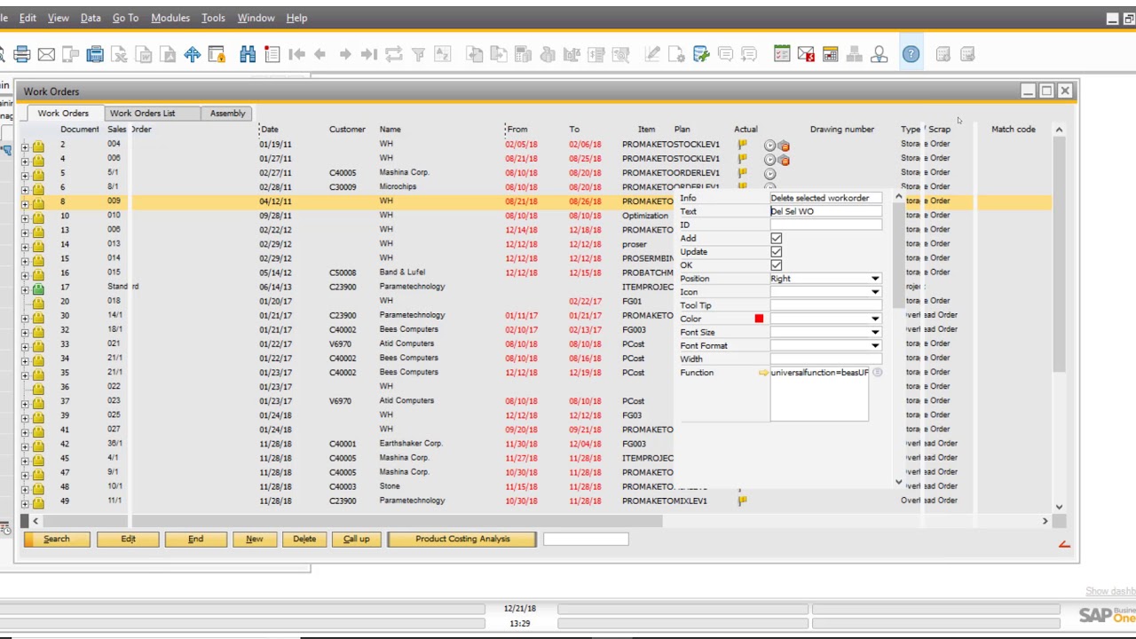The image size is (1136, 639).
Task: Click the Tool Tip input field
Action: pyautogui.click(x=825, y=305)
